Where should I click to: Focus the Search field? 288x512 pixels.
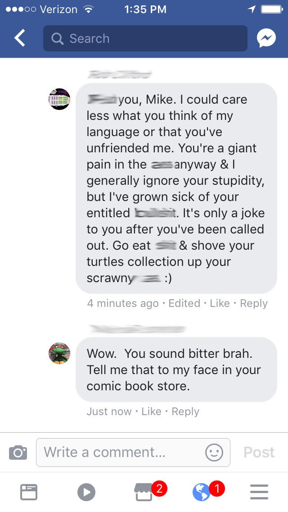point(145,38)
